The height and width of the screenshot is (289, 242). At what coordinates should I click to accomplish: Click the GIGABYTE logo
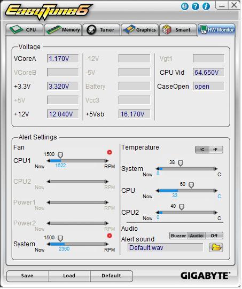coord(205,276)
